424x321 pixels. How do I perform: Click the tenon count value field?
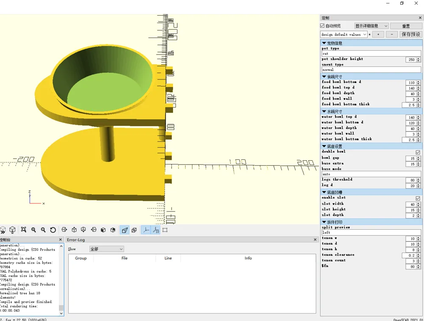(411, 261)
